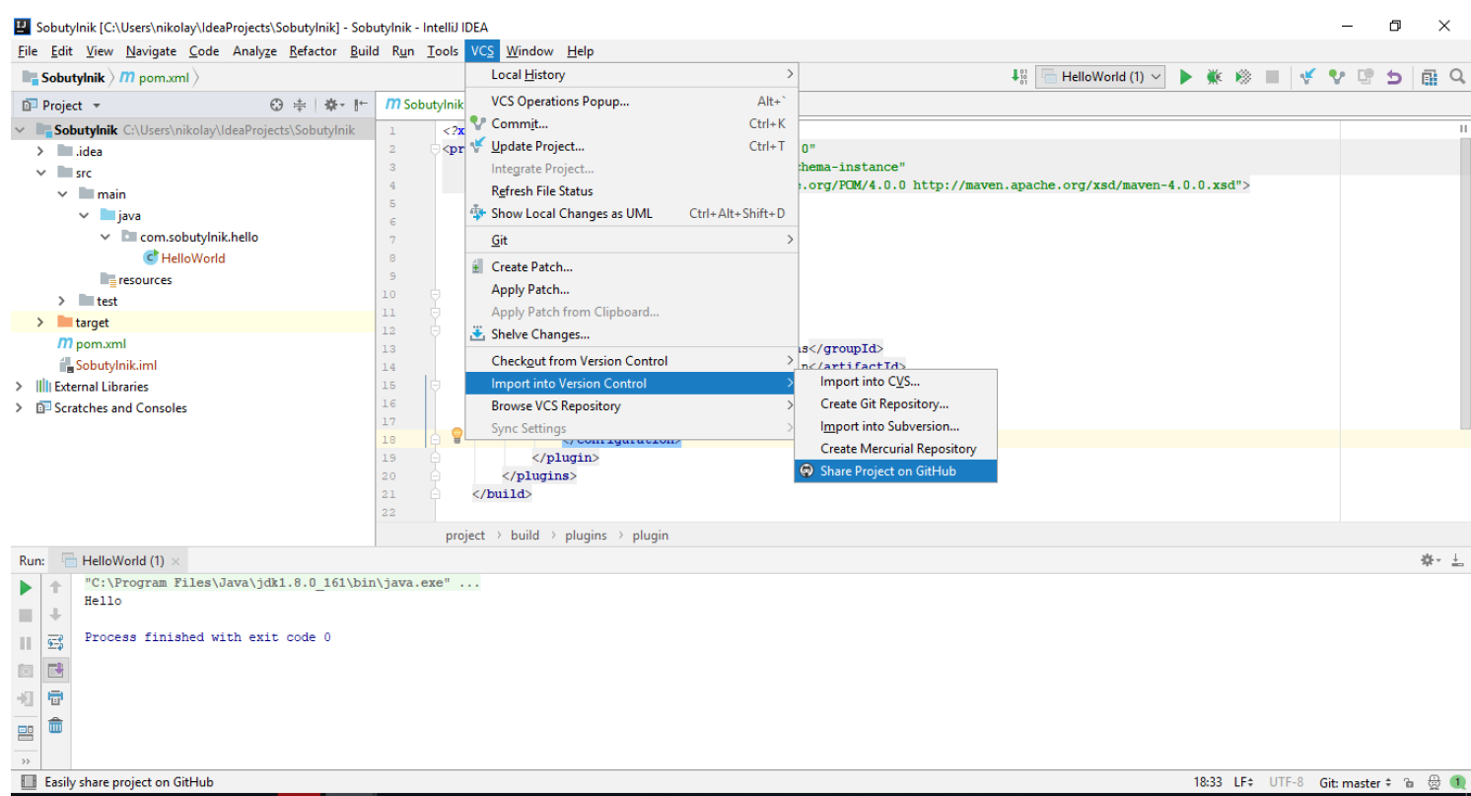Toggle soft-wrap in the Run console
Viewport: 1471px width, 796px height.
click(x=56, y=643)
